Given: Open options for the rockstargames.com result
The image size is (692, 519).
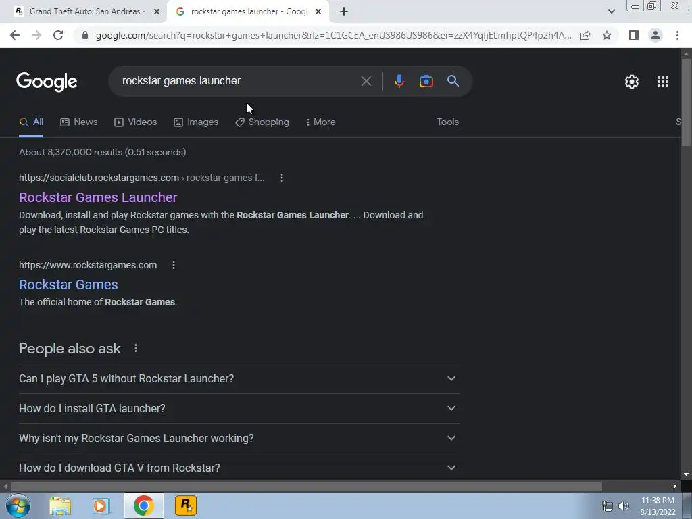Looking at the screenshot, I should 174,265.
